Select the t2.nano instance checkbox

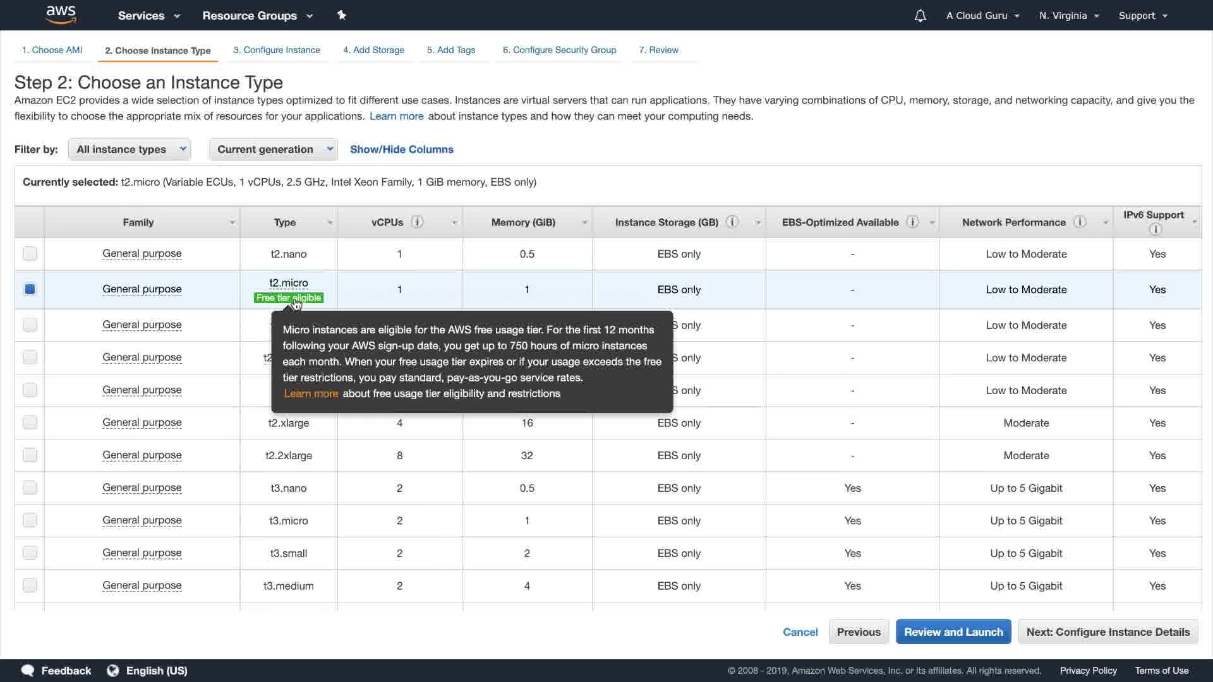(x=30, y=254)
